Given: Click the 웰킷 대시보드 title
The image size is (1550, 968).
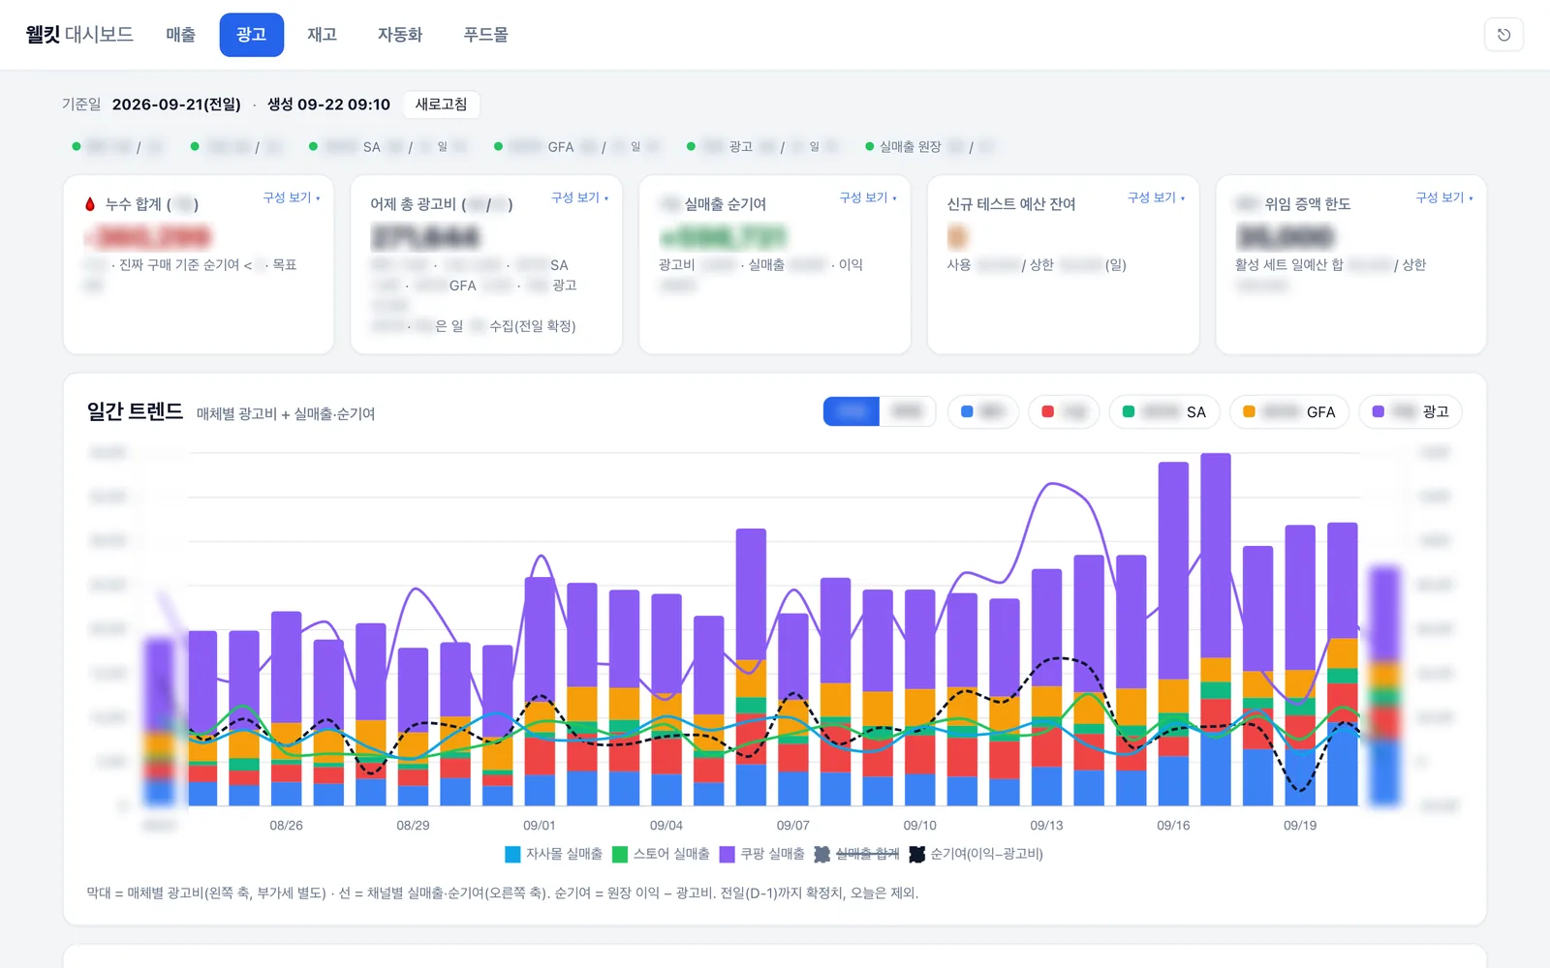Looking at the screenshot, I should point(79,35).
